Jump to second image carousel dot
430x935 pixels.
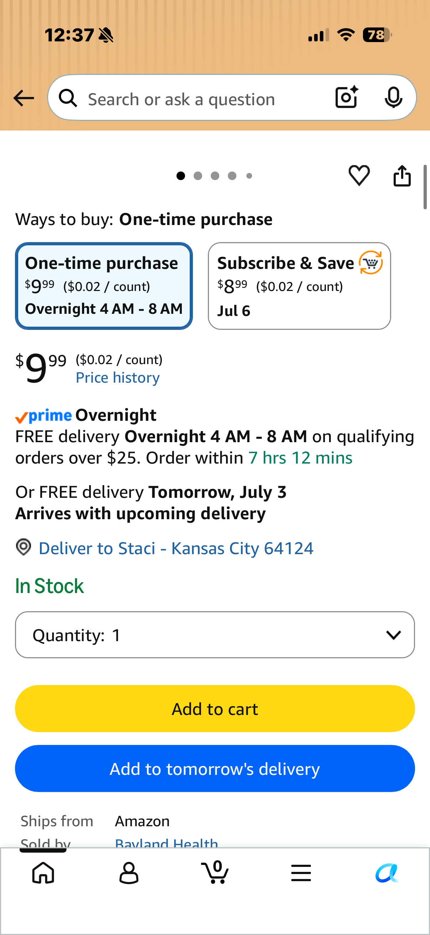[x=198, y=176]
